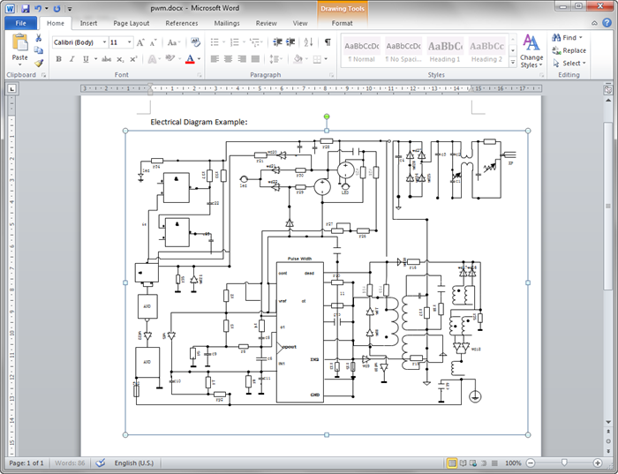618x474 pixels.
Task: Open Word Help question mark icon
Action: tap(608, 23)
